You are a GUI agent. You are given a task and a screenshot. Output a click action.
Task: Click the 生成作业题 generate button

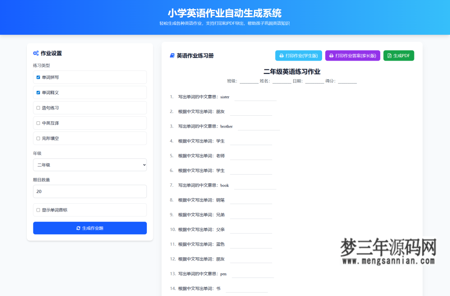90,228
